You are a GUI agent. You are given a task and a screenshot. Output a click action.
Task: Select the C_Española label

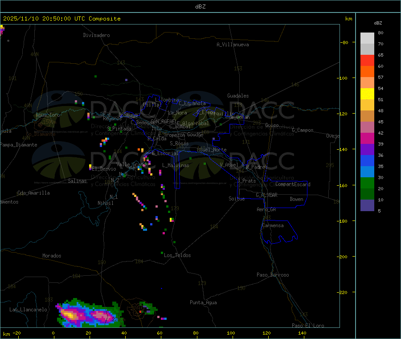coord(192,103)
